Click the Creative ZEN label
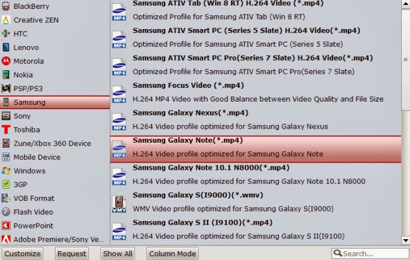The height and width of the screenshot is (260, 410). coord(36,20)
